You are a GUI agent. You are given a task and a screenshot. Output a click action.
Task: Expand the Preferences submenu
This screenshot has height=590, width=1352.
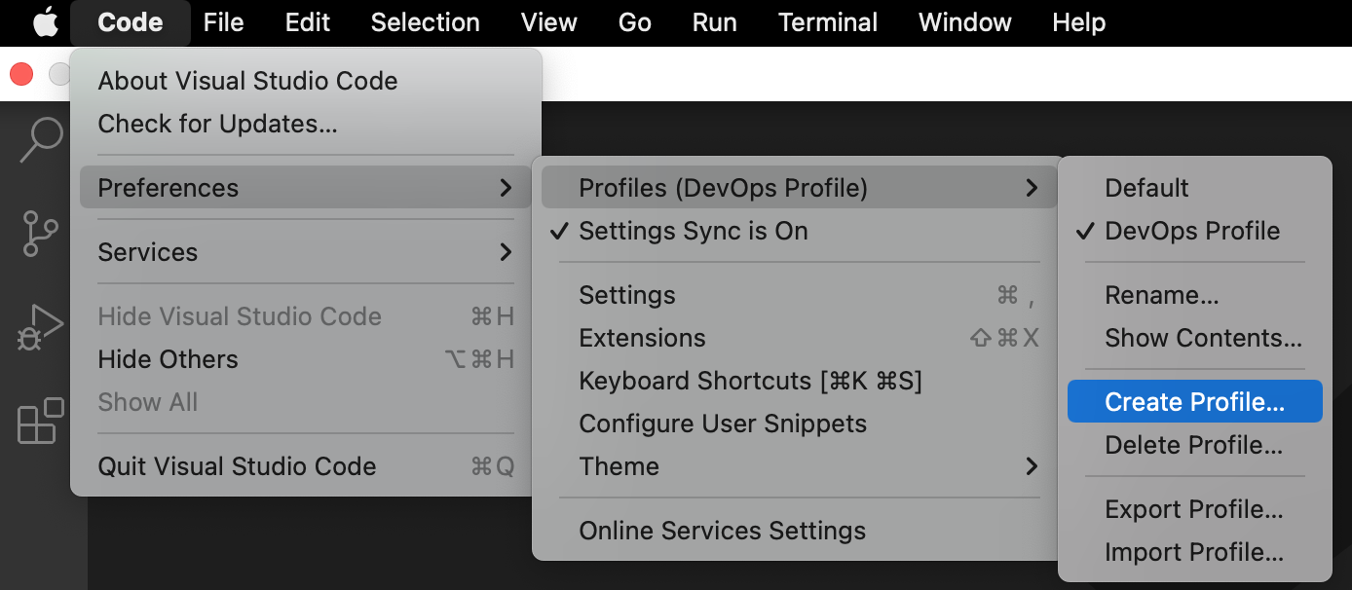[x=168, y=187]
